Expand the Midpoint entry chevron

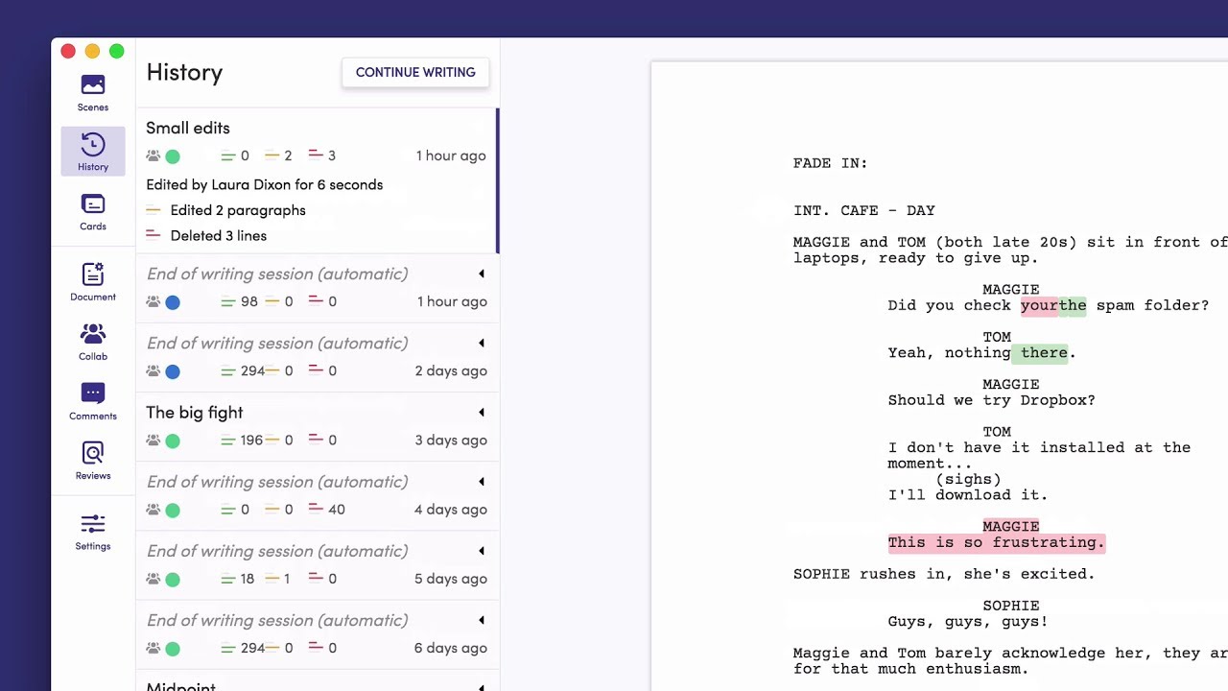coord(481,684)
